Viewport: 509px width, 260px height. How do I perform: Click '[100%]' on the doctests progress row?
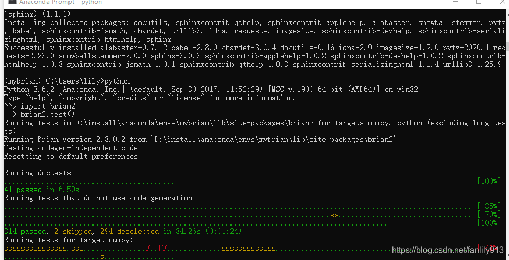(x=489, y=181)
